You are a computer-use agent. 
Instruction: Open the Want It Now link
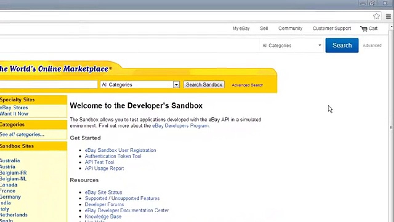[x=14, y=114]
